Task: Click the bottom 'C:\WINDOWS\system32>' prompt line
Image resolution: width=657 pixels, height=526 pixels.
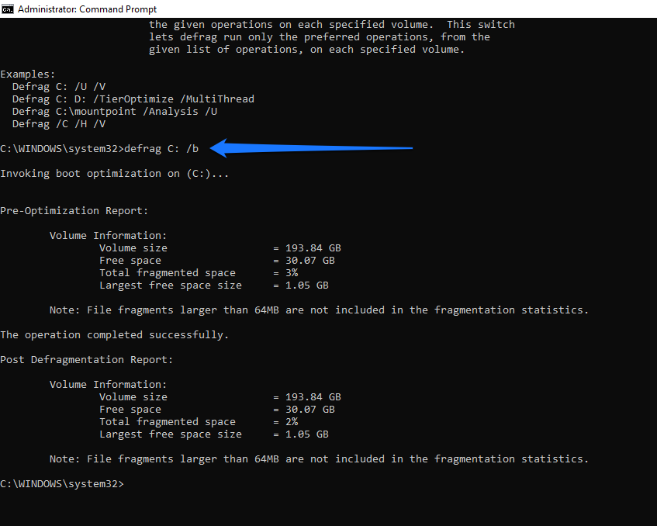Action: pyautogui.click(x=62, y=483)
